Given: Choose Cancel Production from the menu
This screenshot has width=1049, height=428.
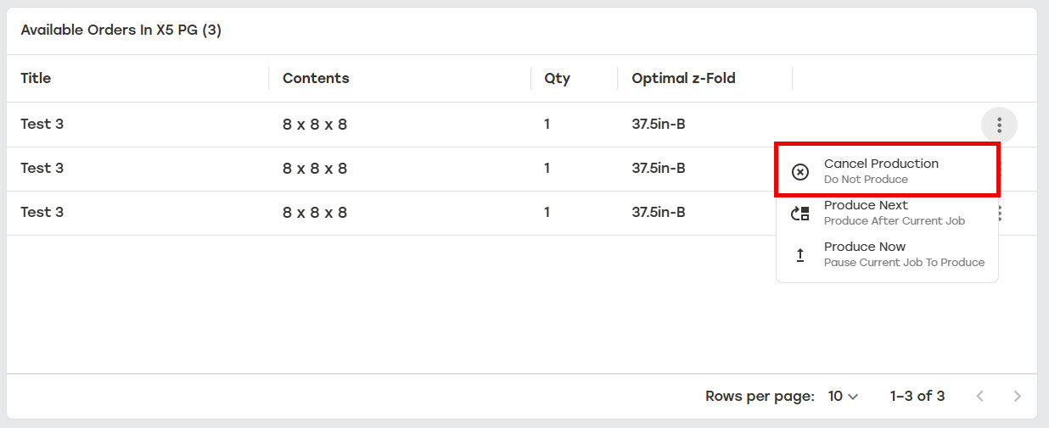Looking at the screenshot, I should [887, 171].
